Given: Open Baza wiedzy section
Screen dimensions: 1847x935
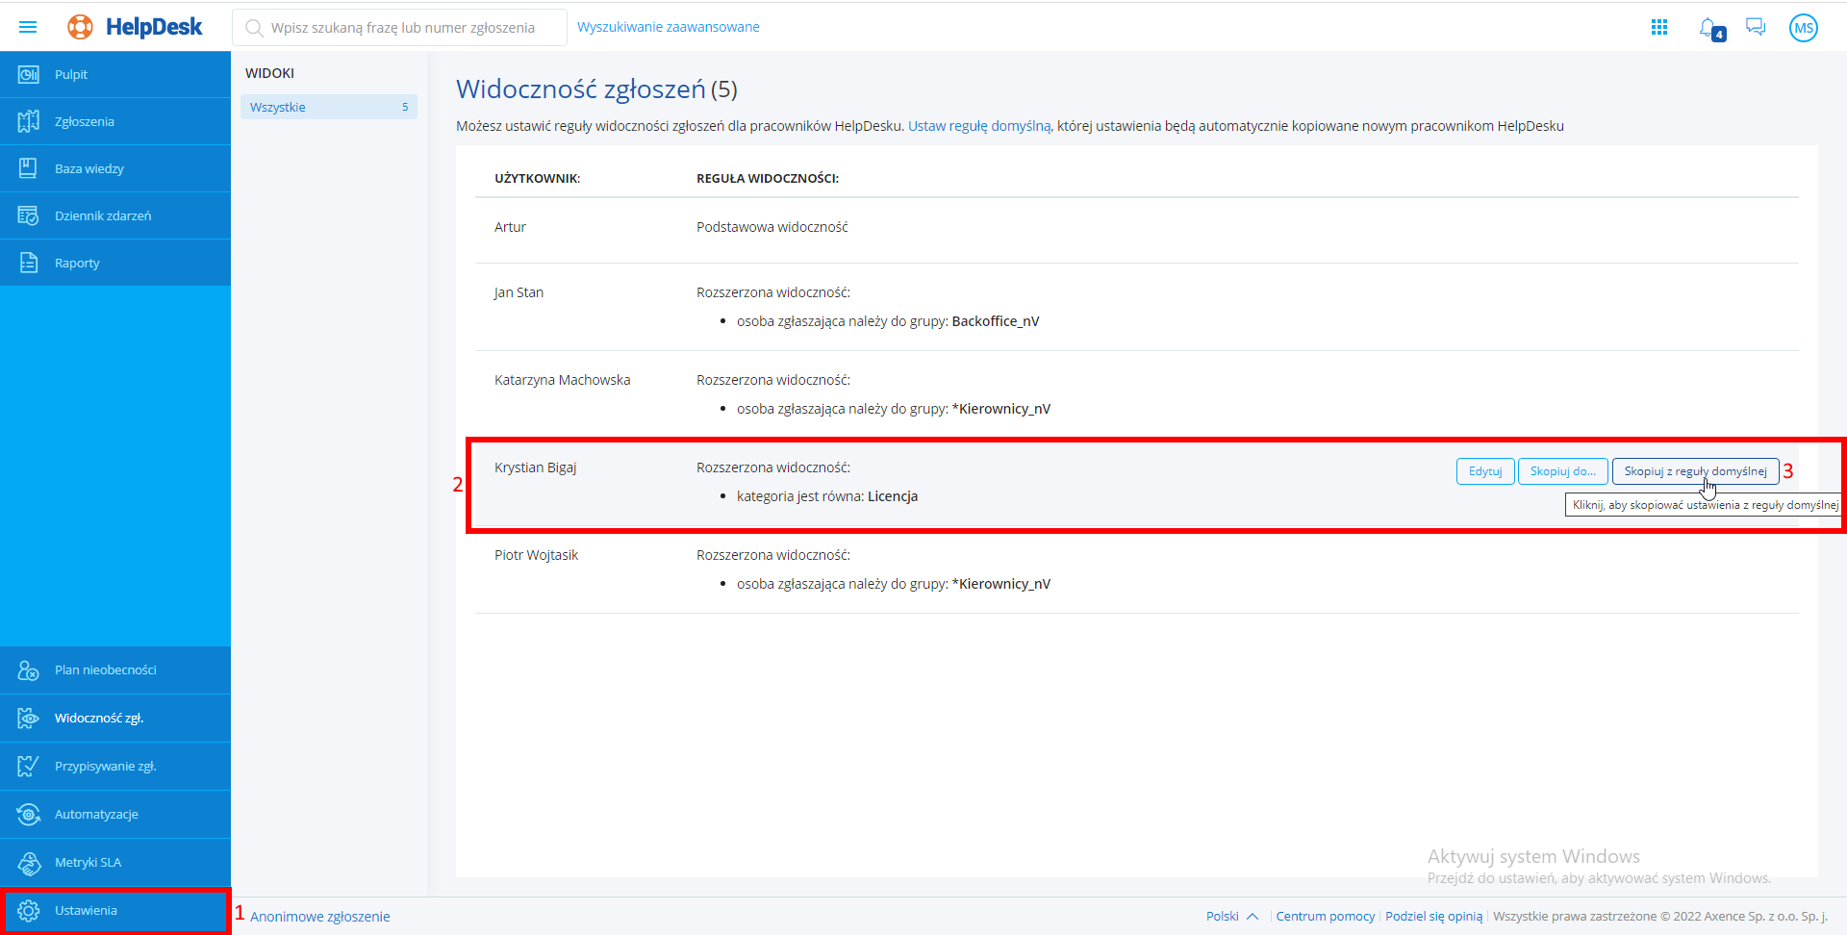Looking at the screenshot, I should click(x=89, y=168).
